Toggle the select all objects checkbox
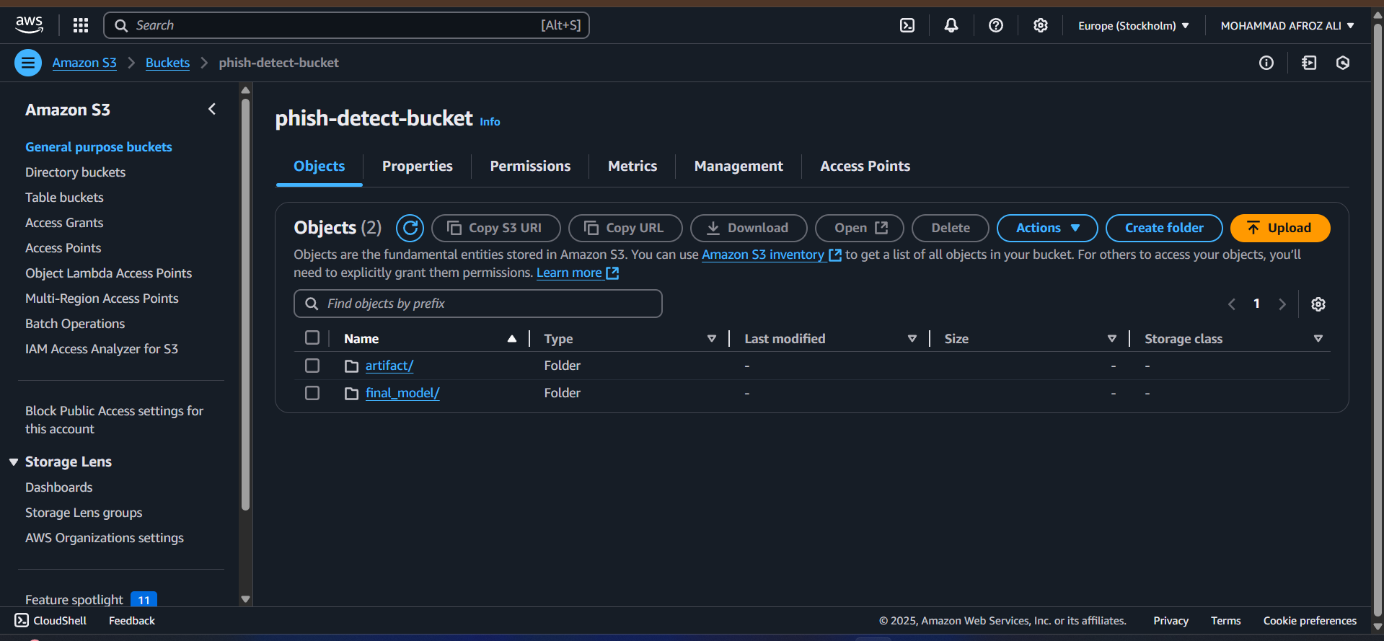Viewport: 1384px width, 641px height. click(x=312, y=338)
